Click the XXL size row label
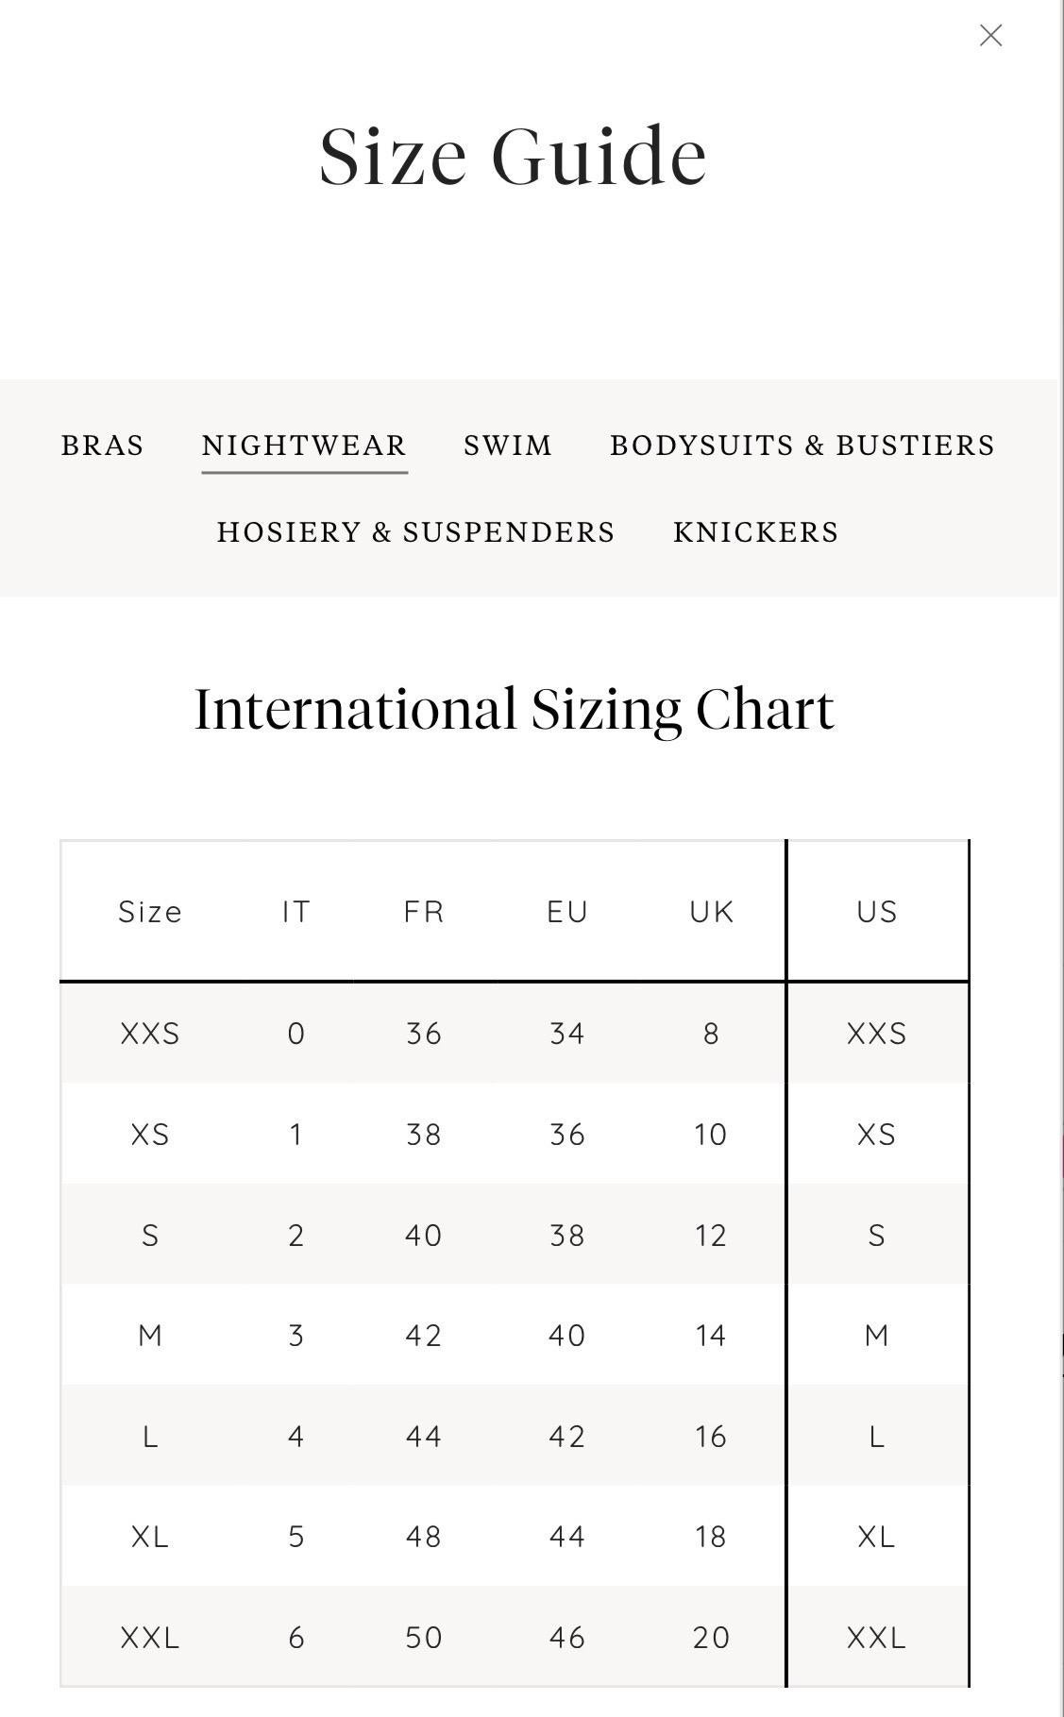This screenshot has width=1064, height=1717. (150, 1638)
